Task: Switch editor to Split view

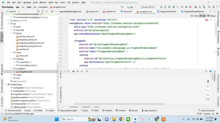Action: [202, 16]
